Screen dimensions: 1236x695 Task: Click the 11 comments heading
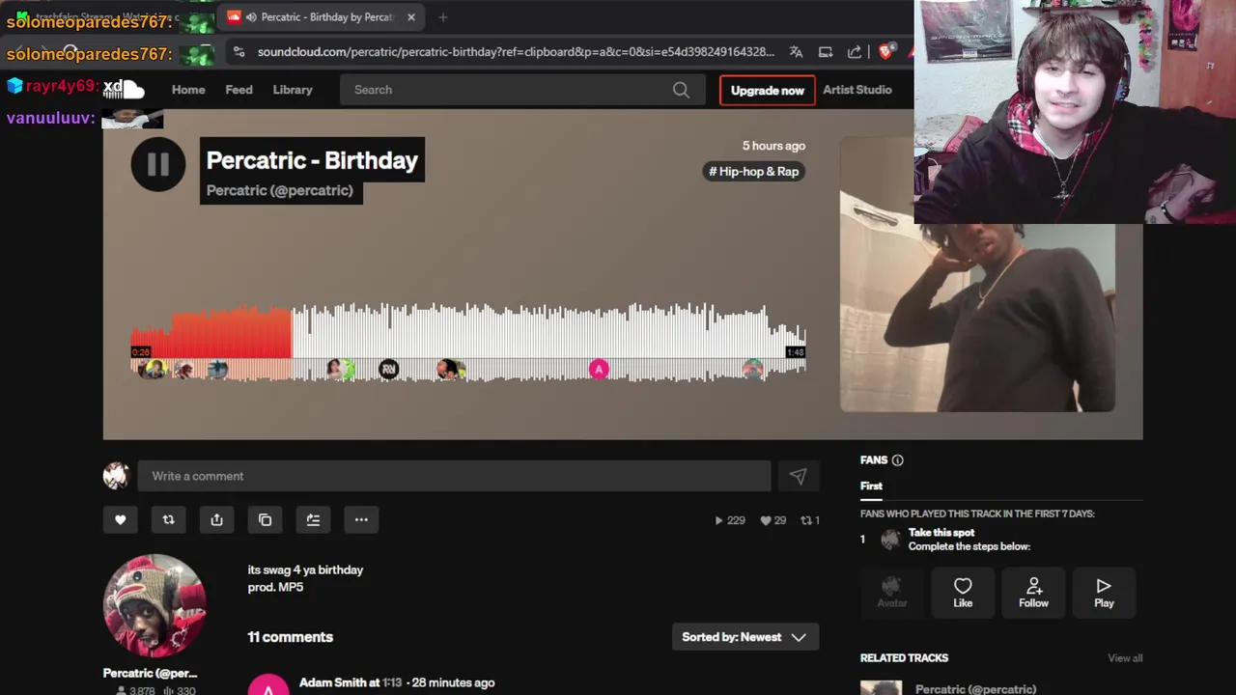pos(290,637)
